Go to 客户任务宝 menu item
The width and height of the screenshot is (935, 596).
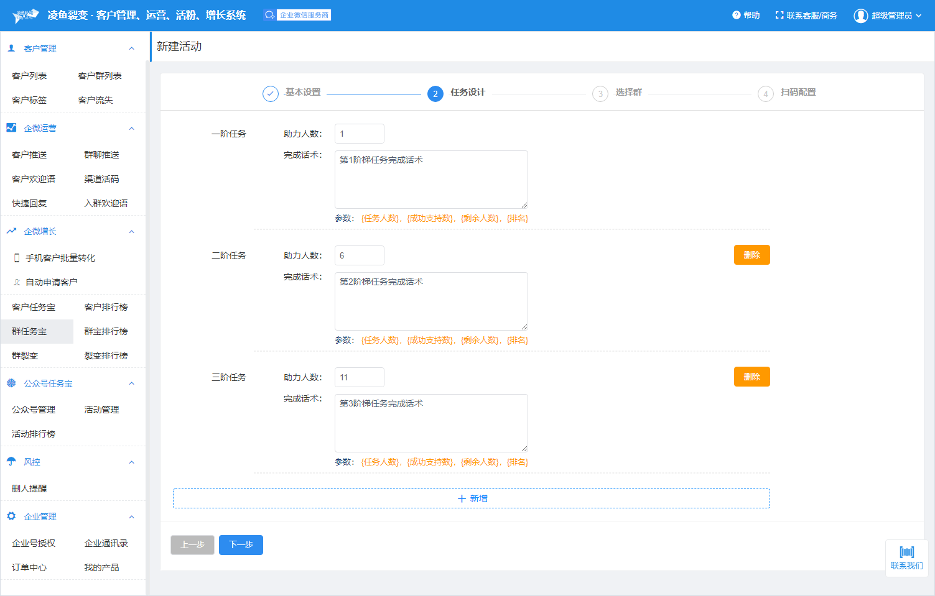coord(34,307)
